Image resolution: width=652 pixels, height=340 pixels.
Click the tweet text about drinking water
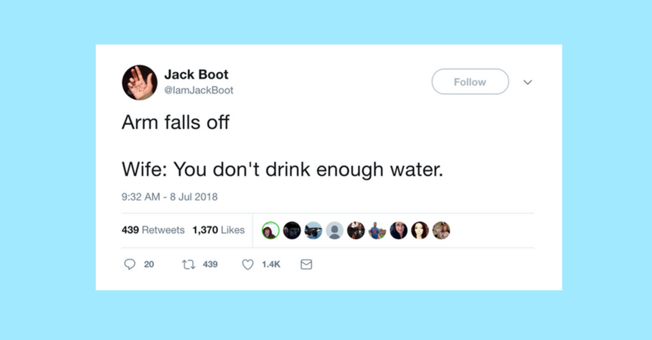[282, 169]
